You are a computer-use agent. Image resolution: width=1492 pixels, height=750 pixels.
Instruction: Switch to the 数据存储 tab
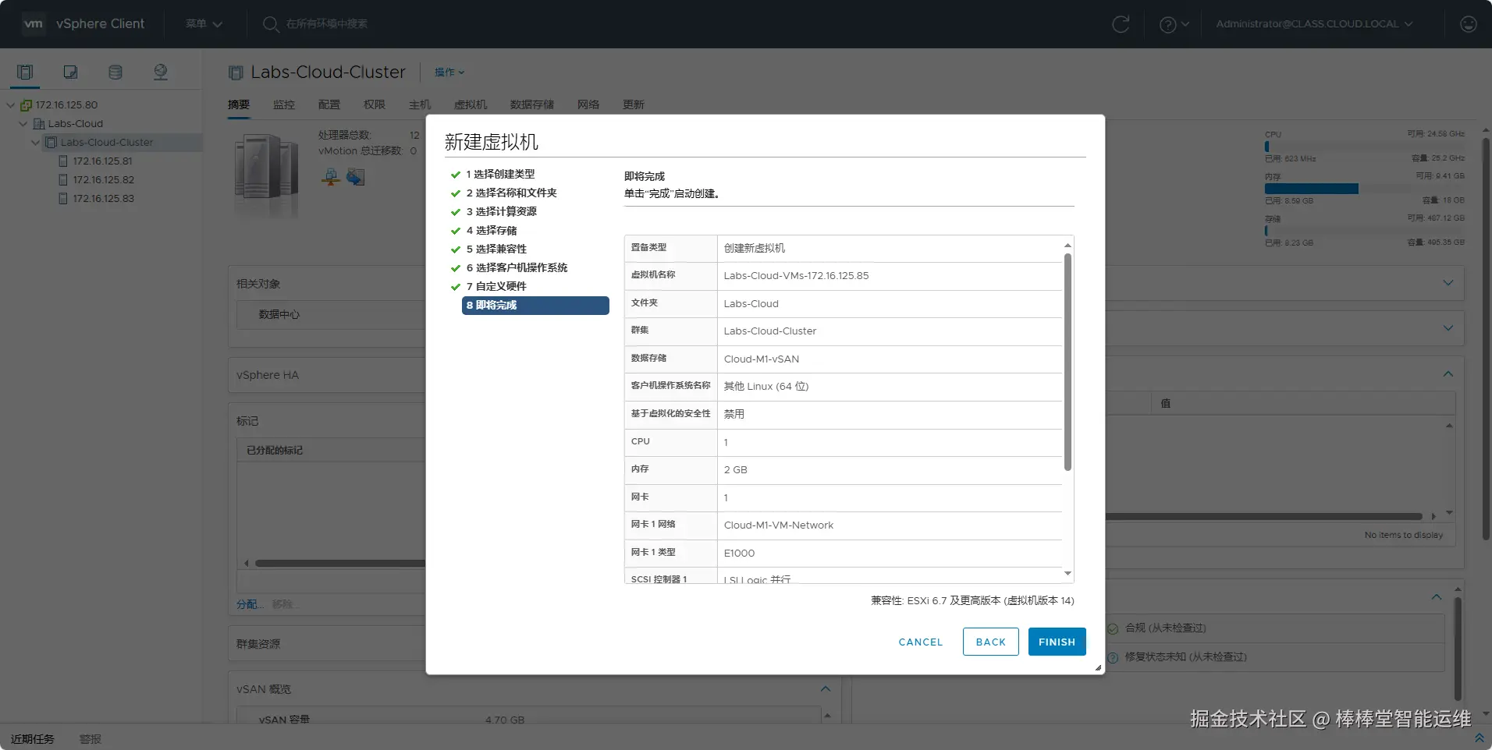coord(532,104)
